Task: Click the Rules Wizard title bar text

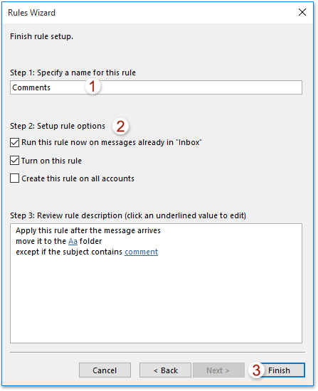Action: point(31,13)
